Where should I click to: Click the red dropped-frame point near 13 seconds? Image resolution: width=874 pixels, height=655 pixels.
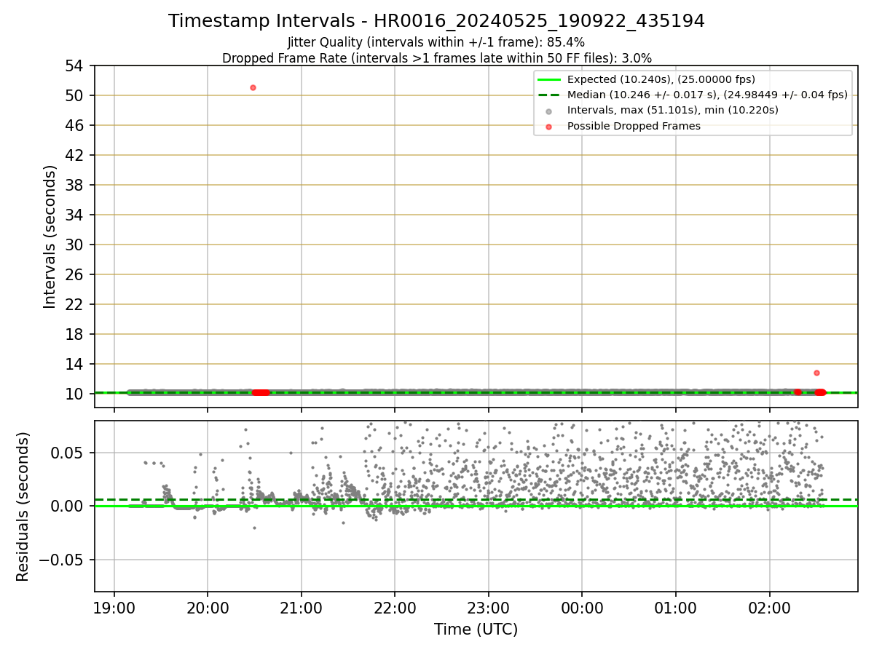[x=816, y=373]
